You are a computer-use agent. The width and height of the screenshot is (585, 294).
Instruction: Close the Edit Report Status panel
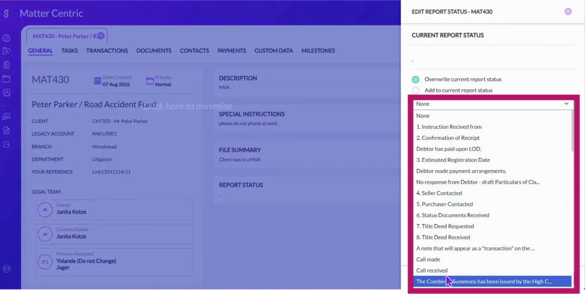(568, 12)
